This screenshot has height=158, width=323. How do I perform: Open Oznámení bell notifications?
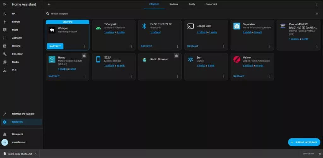(21, 134)
